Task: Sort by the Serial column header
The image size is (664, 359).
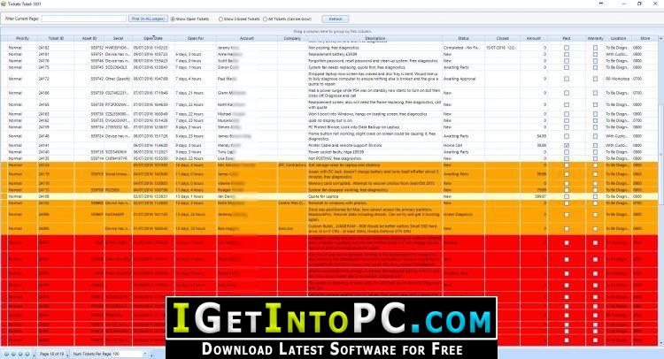Action: (x=118, y=38)
